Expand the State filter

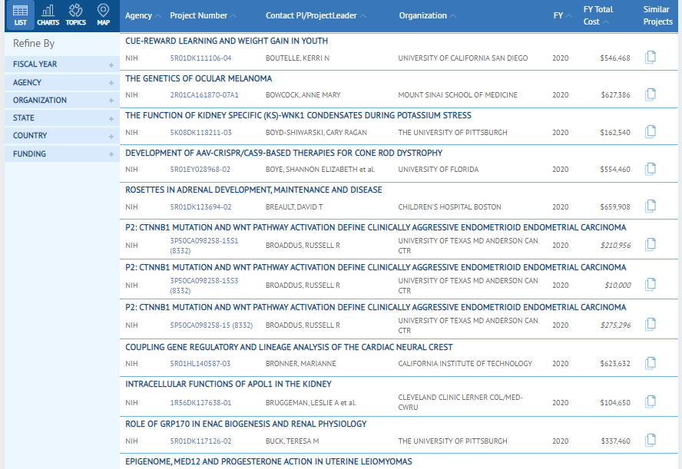tap(61, 118)
